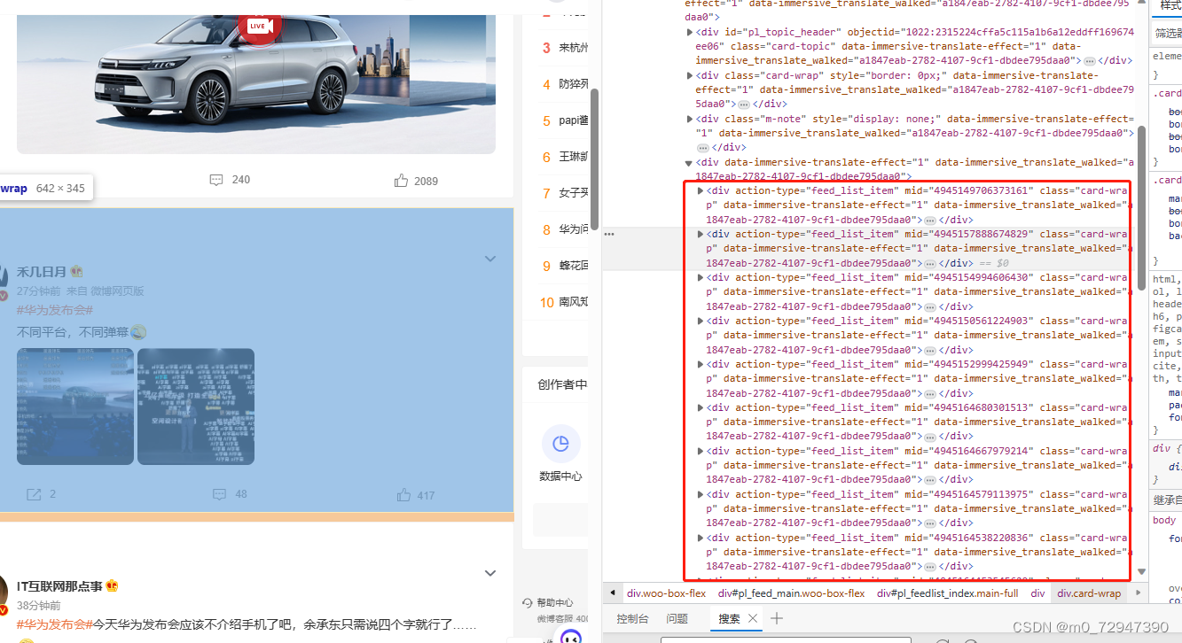Expand the m-note div node
This screenshot has width=1182, height=643.
[x=690, y=119]
